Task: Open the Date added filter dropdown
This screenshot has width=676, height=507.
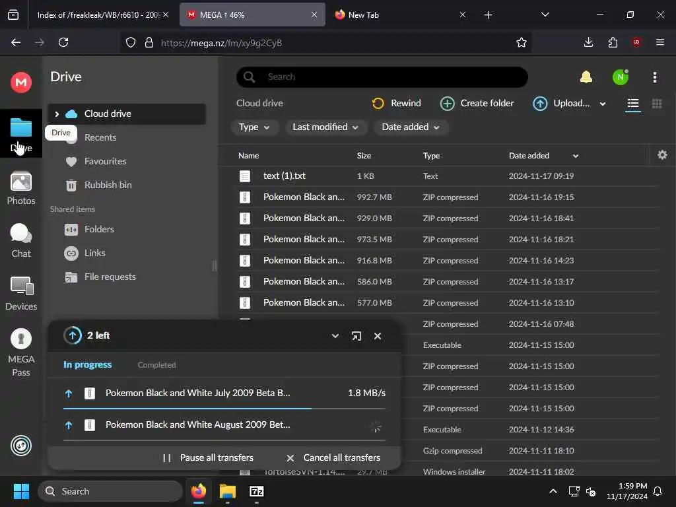Action: click(411, 127)
